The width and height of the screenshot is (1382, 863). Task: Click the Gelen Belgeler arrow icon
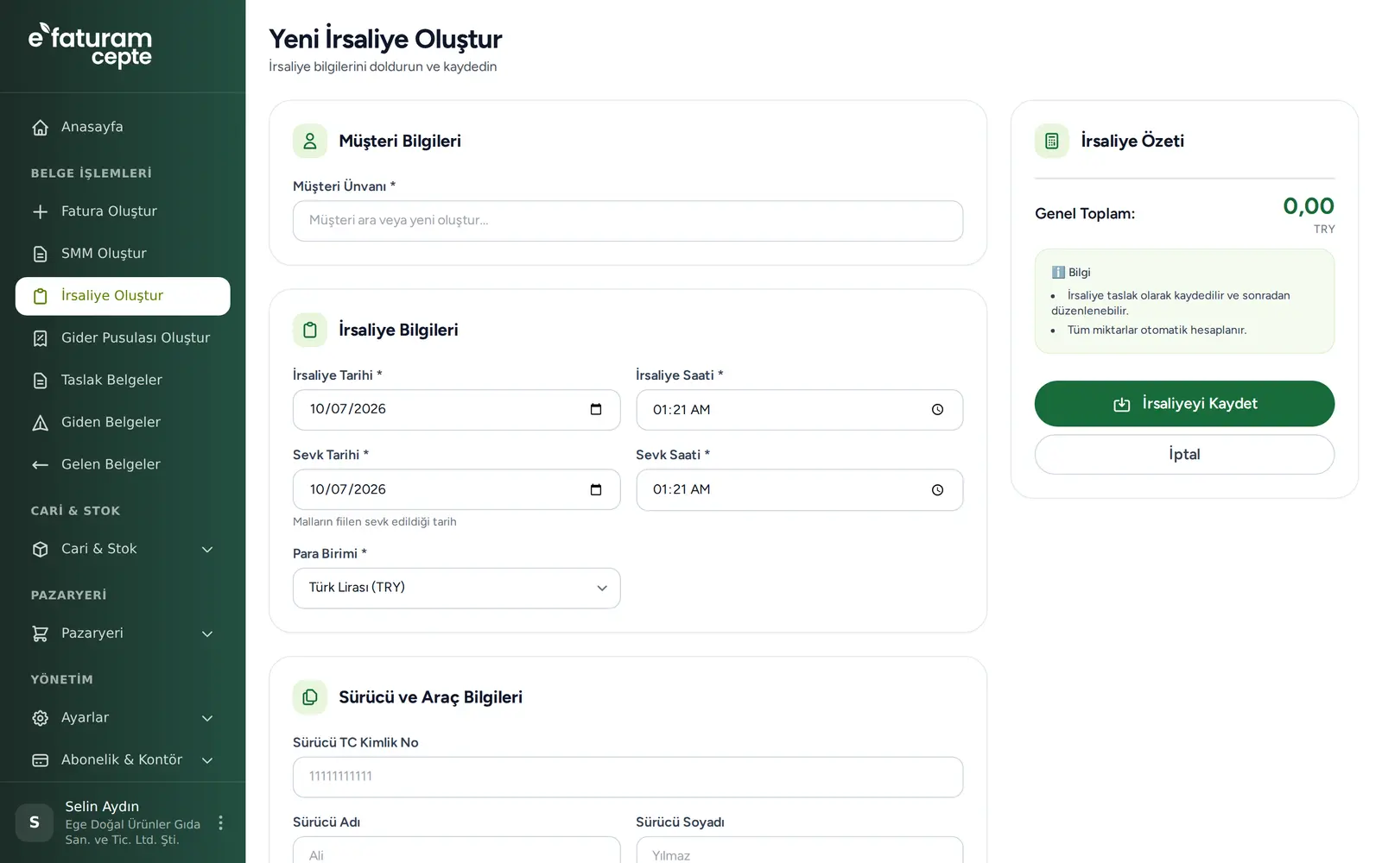(40, 465)
